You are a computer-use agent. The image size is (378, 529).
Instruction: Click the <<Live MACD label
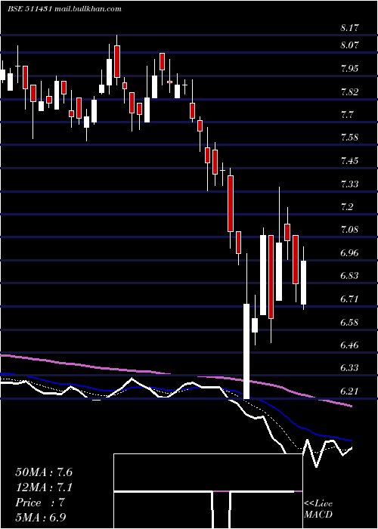[318, 509]
